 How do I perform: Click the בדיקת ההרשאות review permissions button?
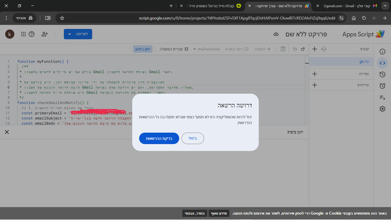(x=159, y=138)
